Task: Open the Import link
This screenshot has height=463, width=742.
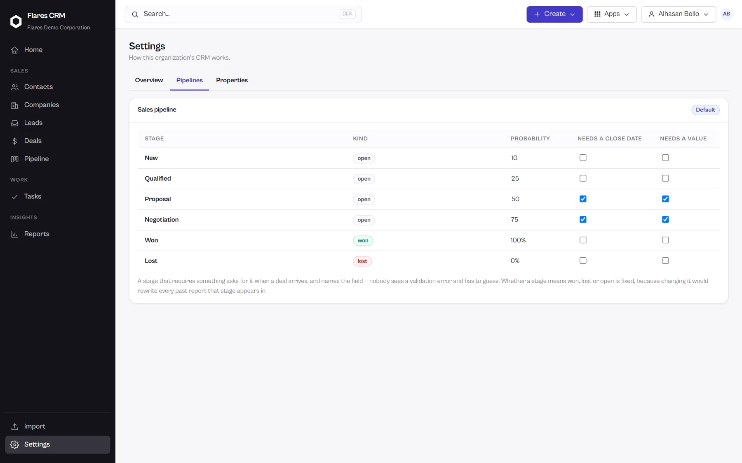Action: pyautogui.click(x=58, y=426)
